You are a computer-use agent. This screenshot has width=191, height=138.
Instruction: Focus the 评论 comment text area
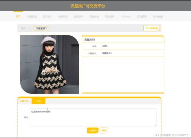pyautogui.click(x=93, y=117)
